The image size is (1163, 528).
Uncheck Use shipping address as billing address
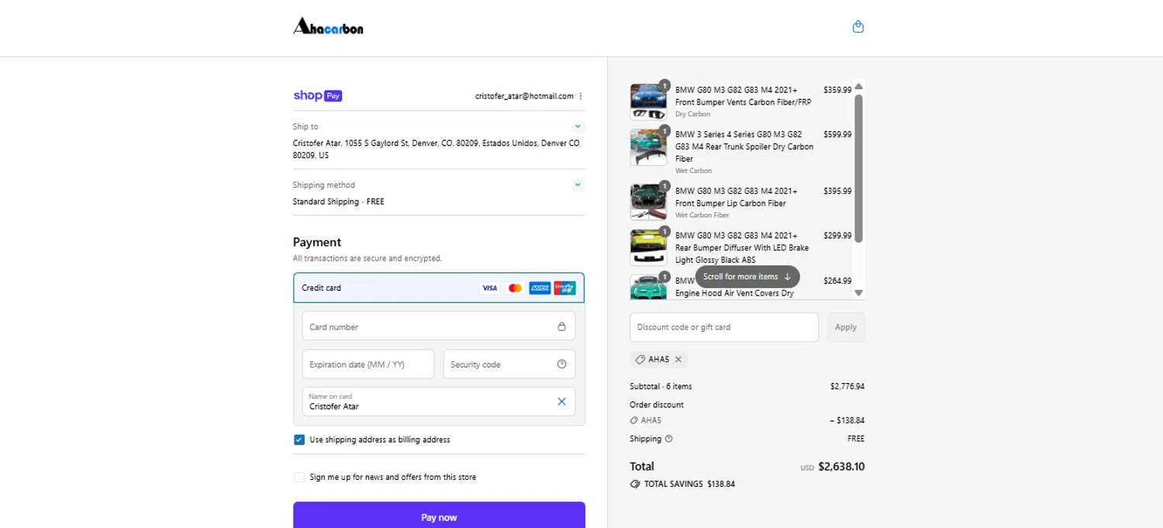click(299, 440)
